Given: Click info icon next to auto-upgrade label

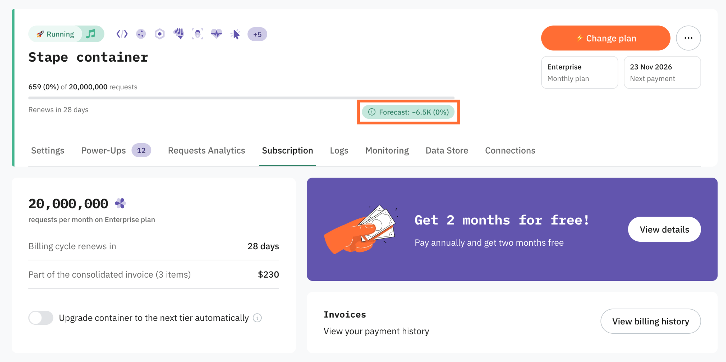Looking at the screenshot, I should coord(257,318).
